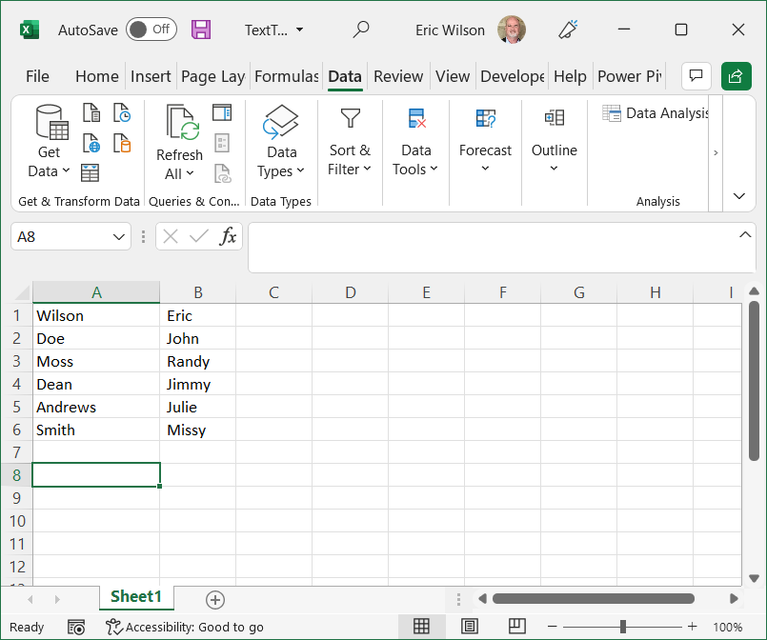
Task: Switch to the Review tab
Action: pos(398,77)
